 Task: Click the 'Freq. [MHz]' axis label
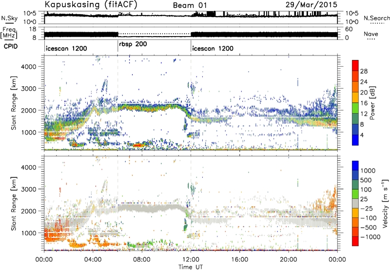[9, 33]
